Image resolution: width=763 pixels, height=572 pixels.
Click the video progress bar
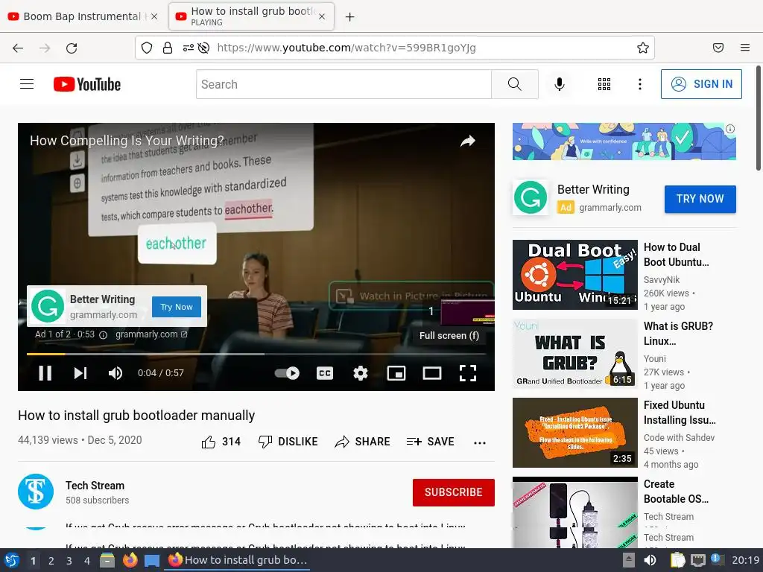(256, 354)
